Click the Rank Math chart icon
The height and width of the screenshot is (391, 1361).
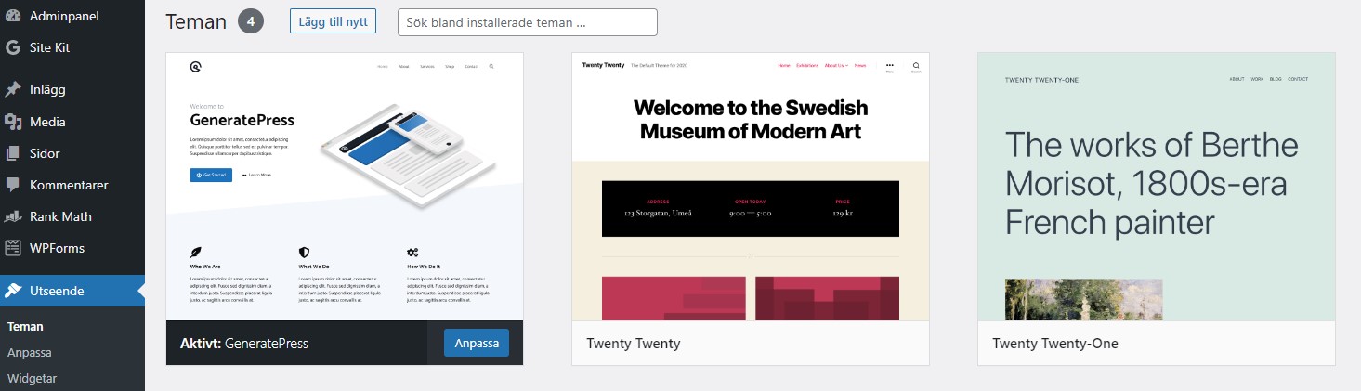(x=13, y=216)
